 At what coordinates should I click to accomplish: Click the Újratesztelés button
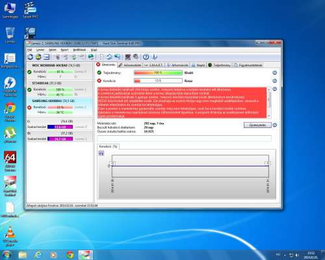(x=257, y=125)
